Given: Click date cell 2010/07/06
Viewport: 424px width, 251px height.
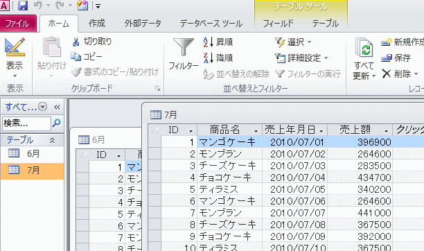Looking at the screenshot, I should (294, 201).
